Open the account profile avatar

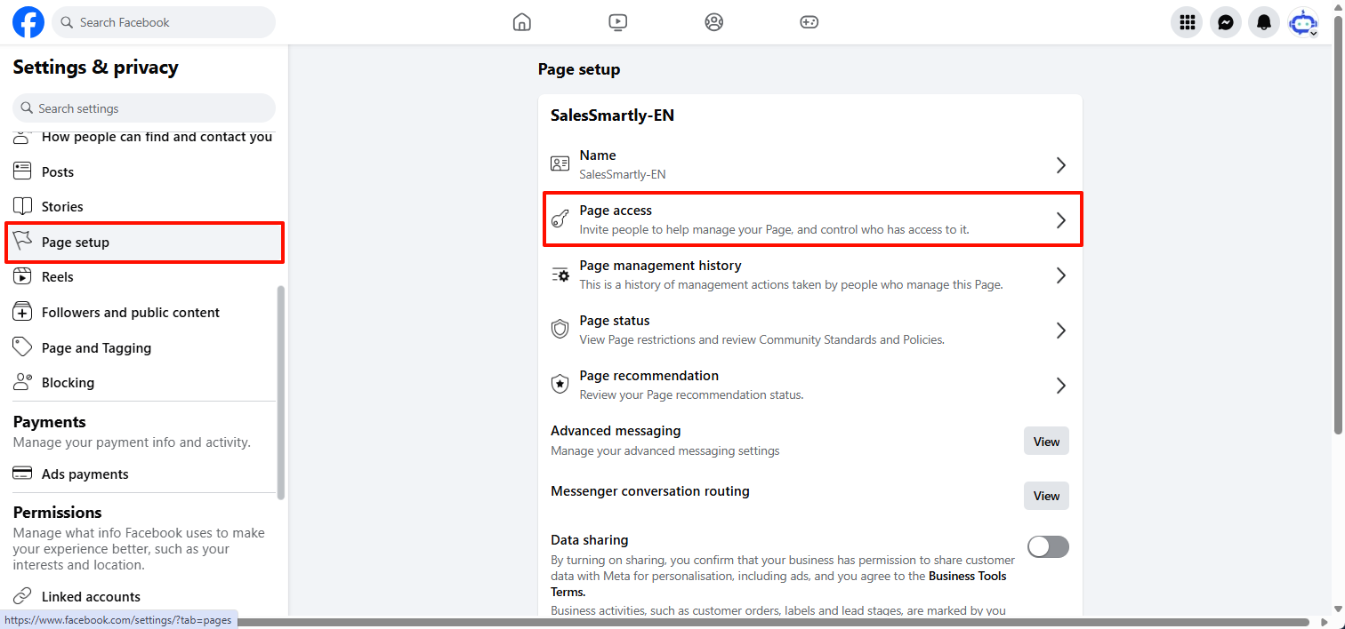1303,22
